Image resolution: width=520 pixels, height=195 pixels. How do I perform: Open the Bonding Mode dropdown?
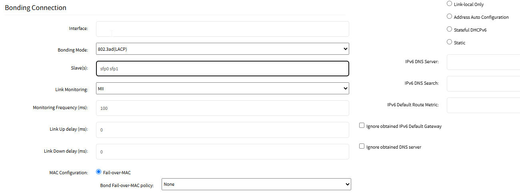tap(222, 49)
